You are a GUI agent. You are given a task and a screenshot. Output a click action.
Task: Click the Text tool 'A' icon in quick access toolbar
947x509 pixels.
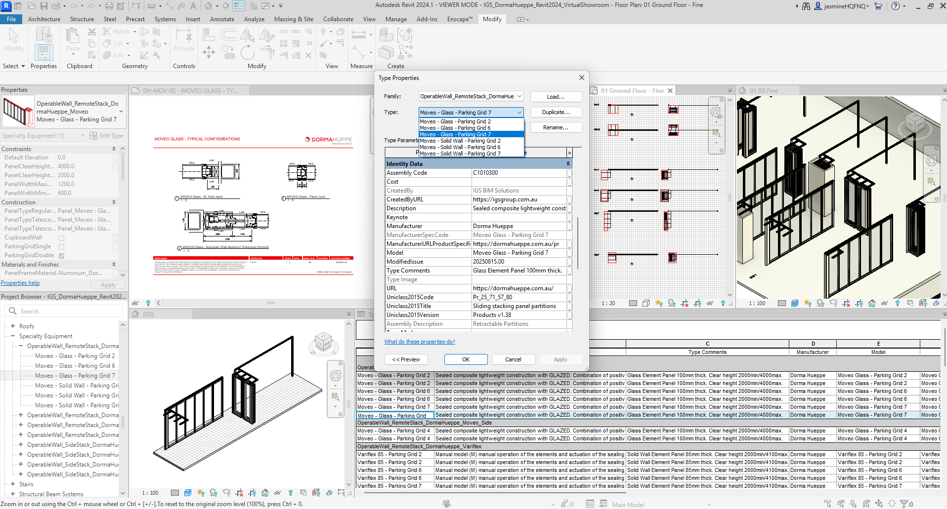point(193,6)
